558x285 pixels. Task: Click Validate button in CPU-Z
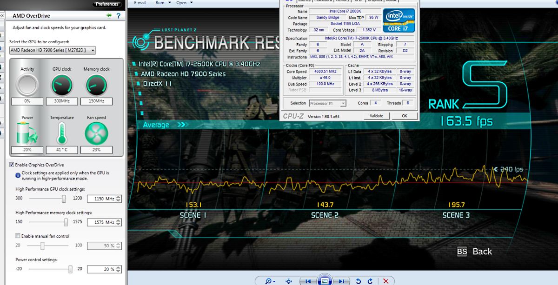point(377,116)
